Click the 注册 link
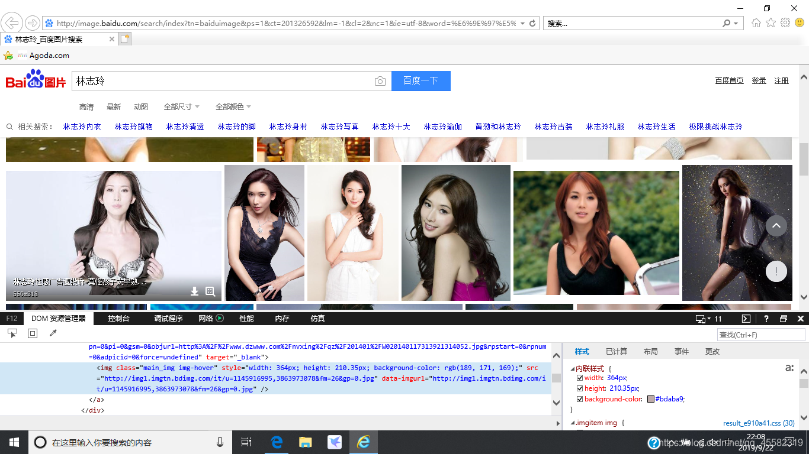 point(782,80)
